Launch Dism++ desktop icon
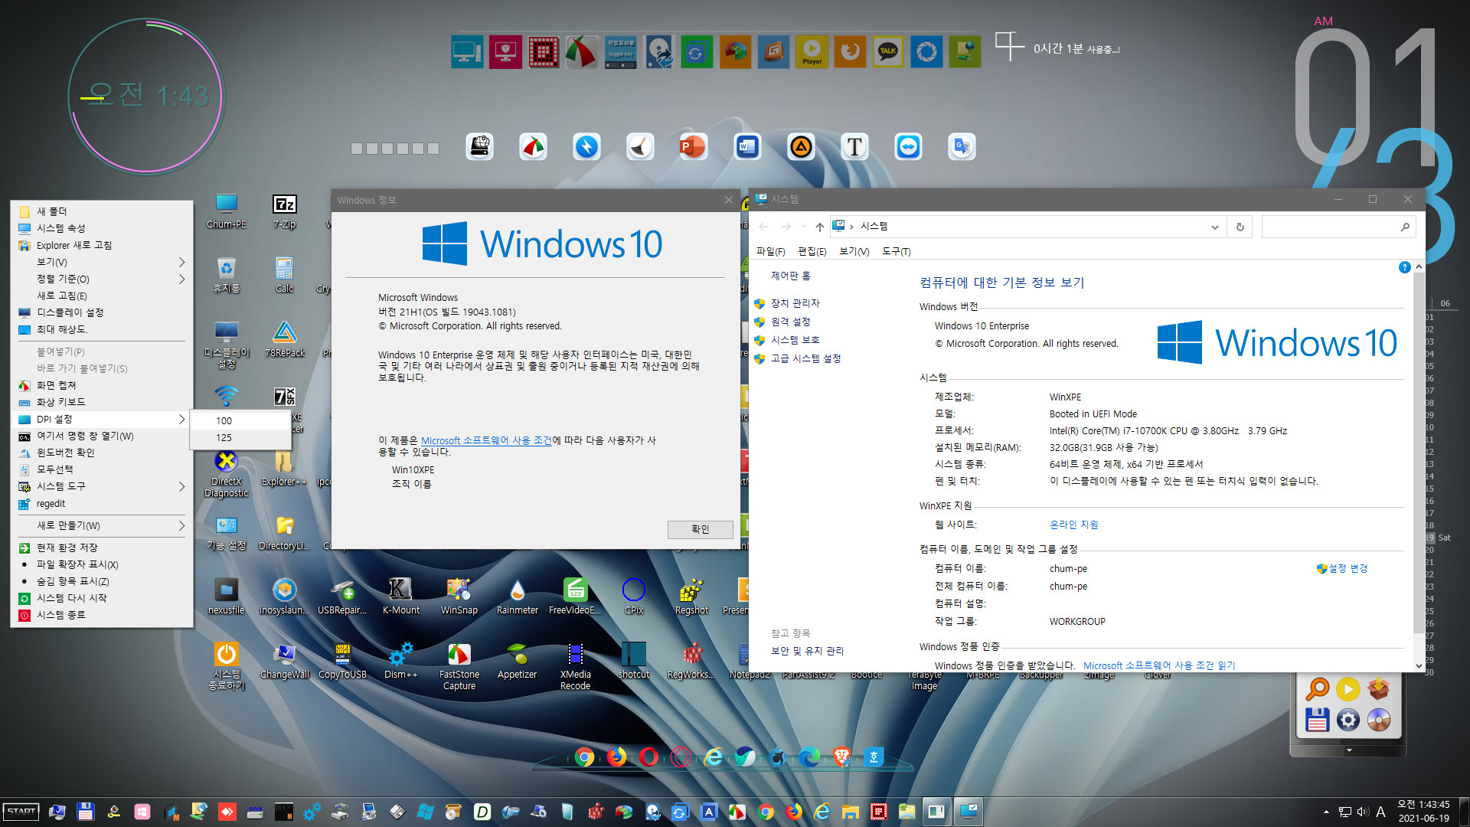This screenshot has height=827, width=1470. 400,661
